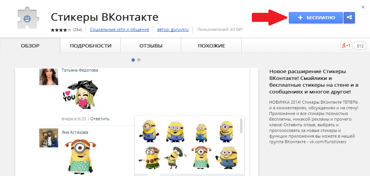Image resolution: width=370 pixels, height=176 pixels.
Task: Click the sticker panel scrollbar
Action: (241, 125)
